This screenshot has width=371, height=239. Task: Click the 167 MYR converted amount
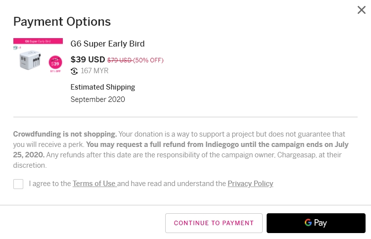click(94, 71)
